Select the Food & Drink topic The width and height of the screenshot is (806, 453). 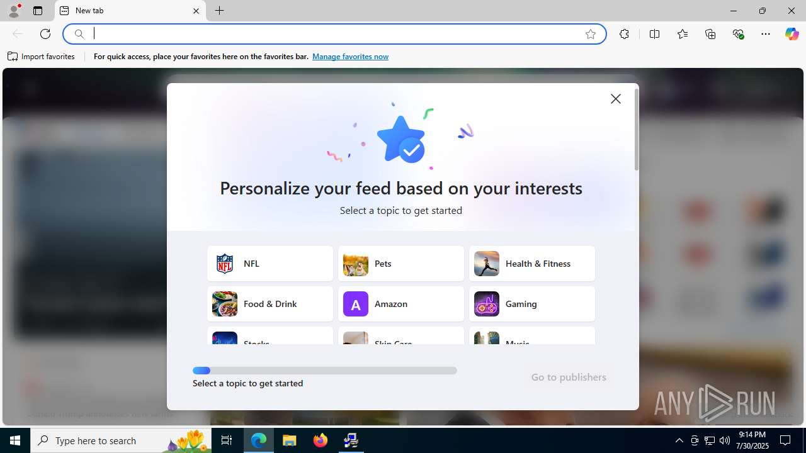pos(270,304)
